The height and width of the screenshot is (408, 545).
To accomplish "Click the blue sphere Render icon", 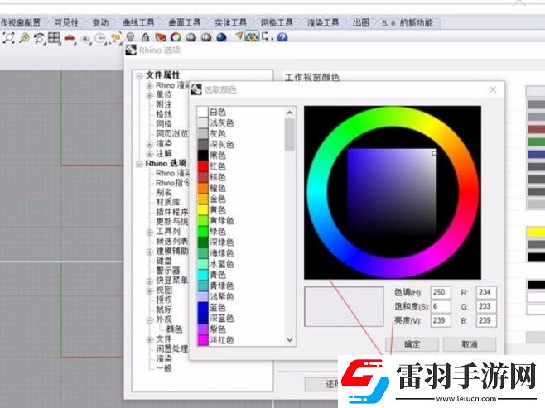I will pos(221,37).
